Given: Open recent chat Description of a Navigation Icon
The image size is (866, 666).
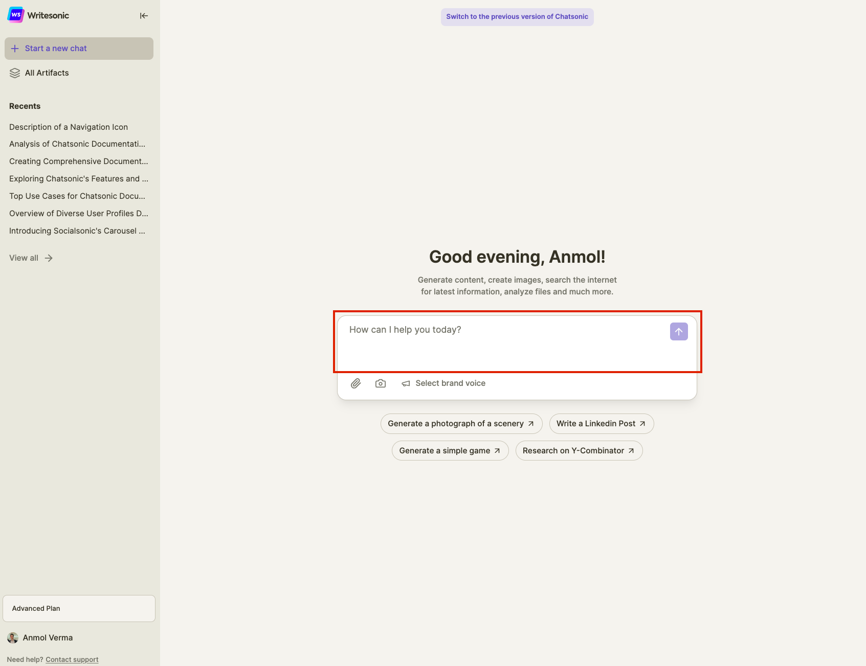Looking at the screenshot, I should click(x=69, y=127).
